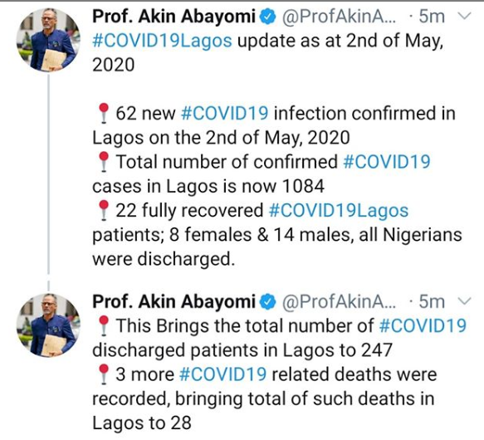The image size is (484, 440).
Task: Open the #COVID19Lagos hashtag in the first line
Action: (162, 42)
